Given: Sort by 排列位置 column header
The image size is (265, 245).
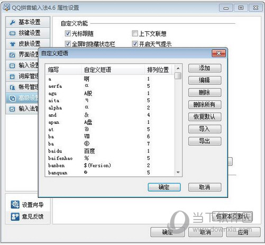Looking at the screenshot, I should point(158,70).
